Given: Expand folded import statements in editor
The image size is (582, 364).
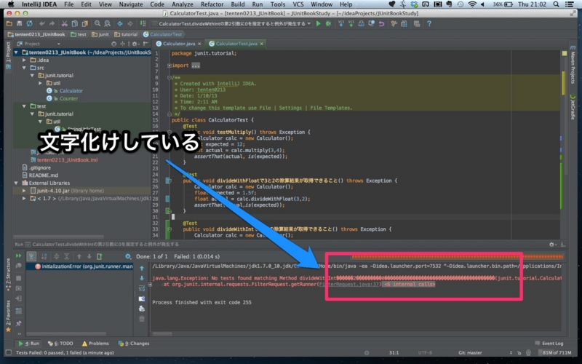Looking at the screenshot, I should click(170, 66).
